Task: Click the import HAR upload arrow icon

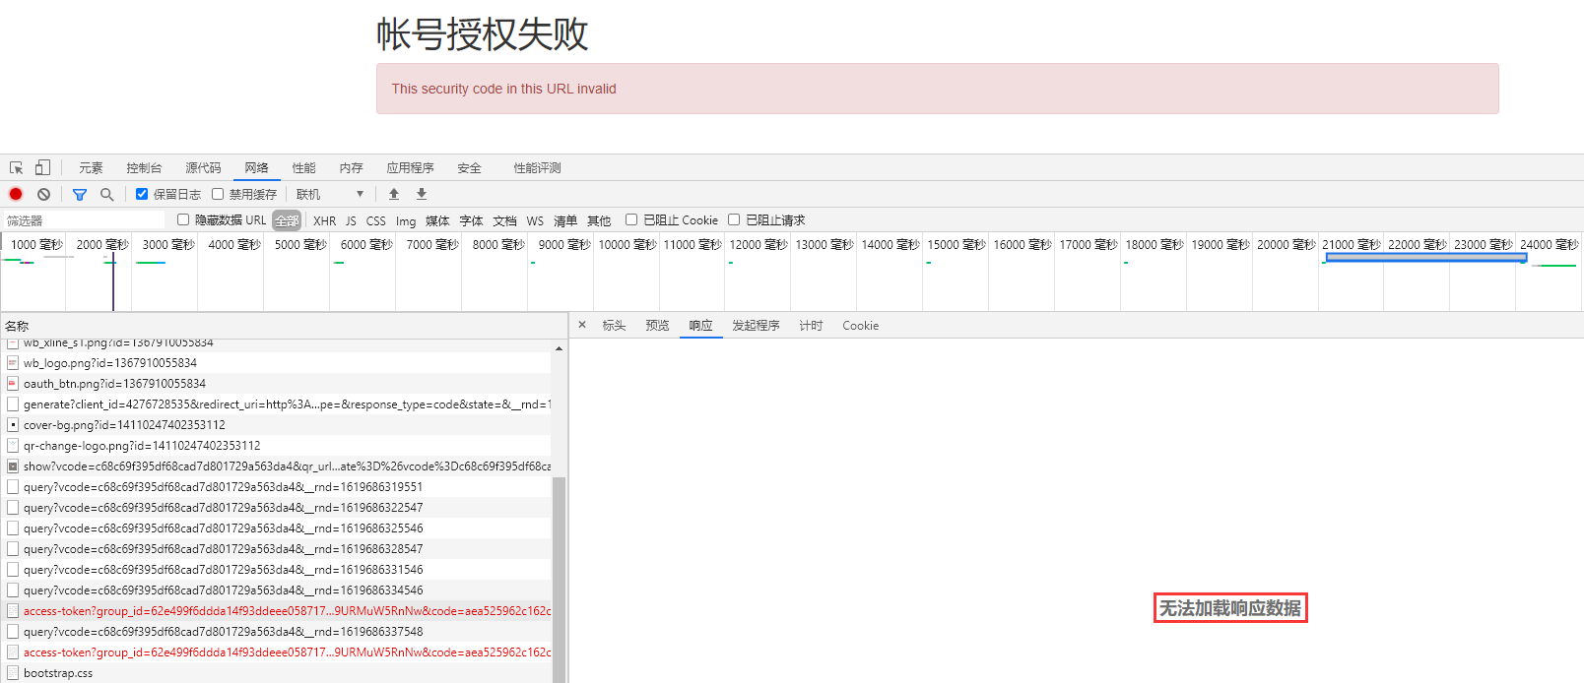Action: [394, 194]
